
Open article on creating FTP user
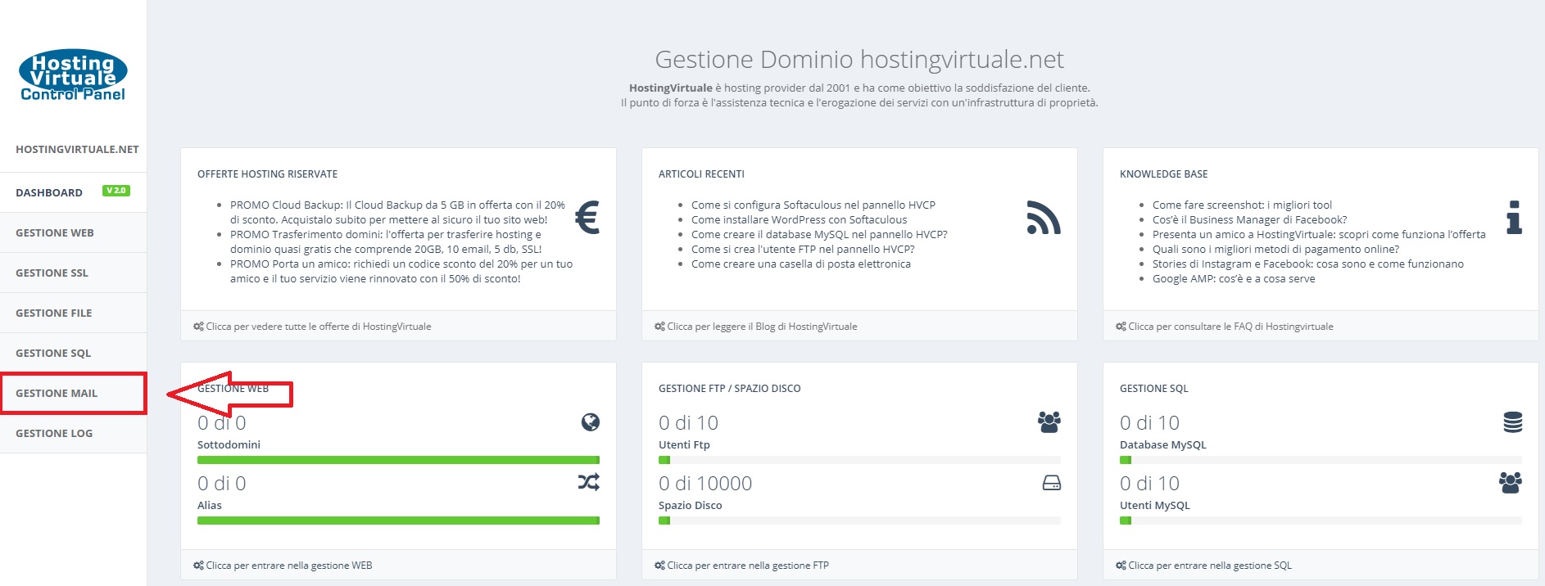point(803,249)
